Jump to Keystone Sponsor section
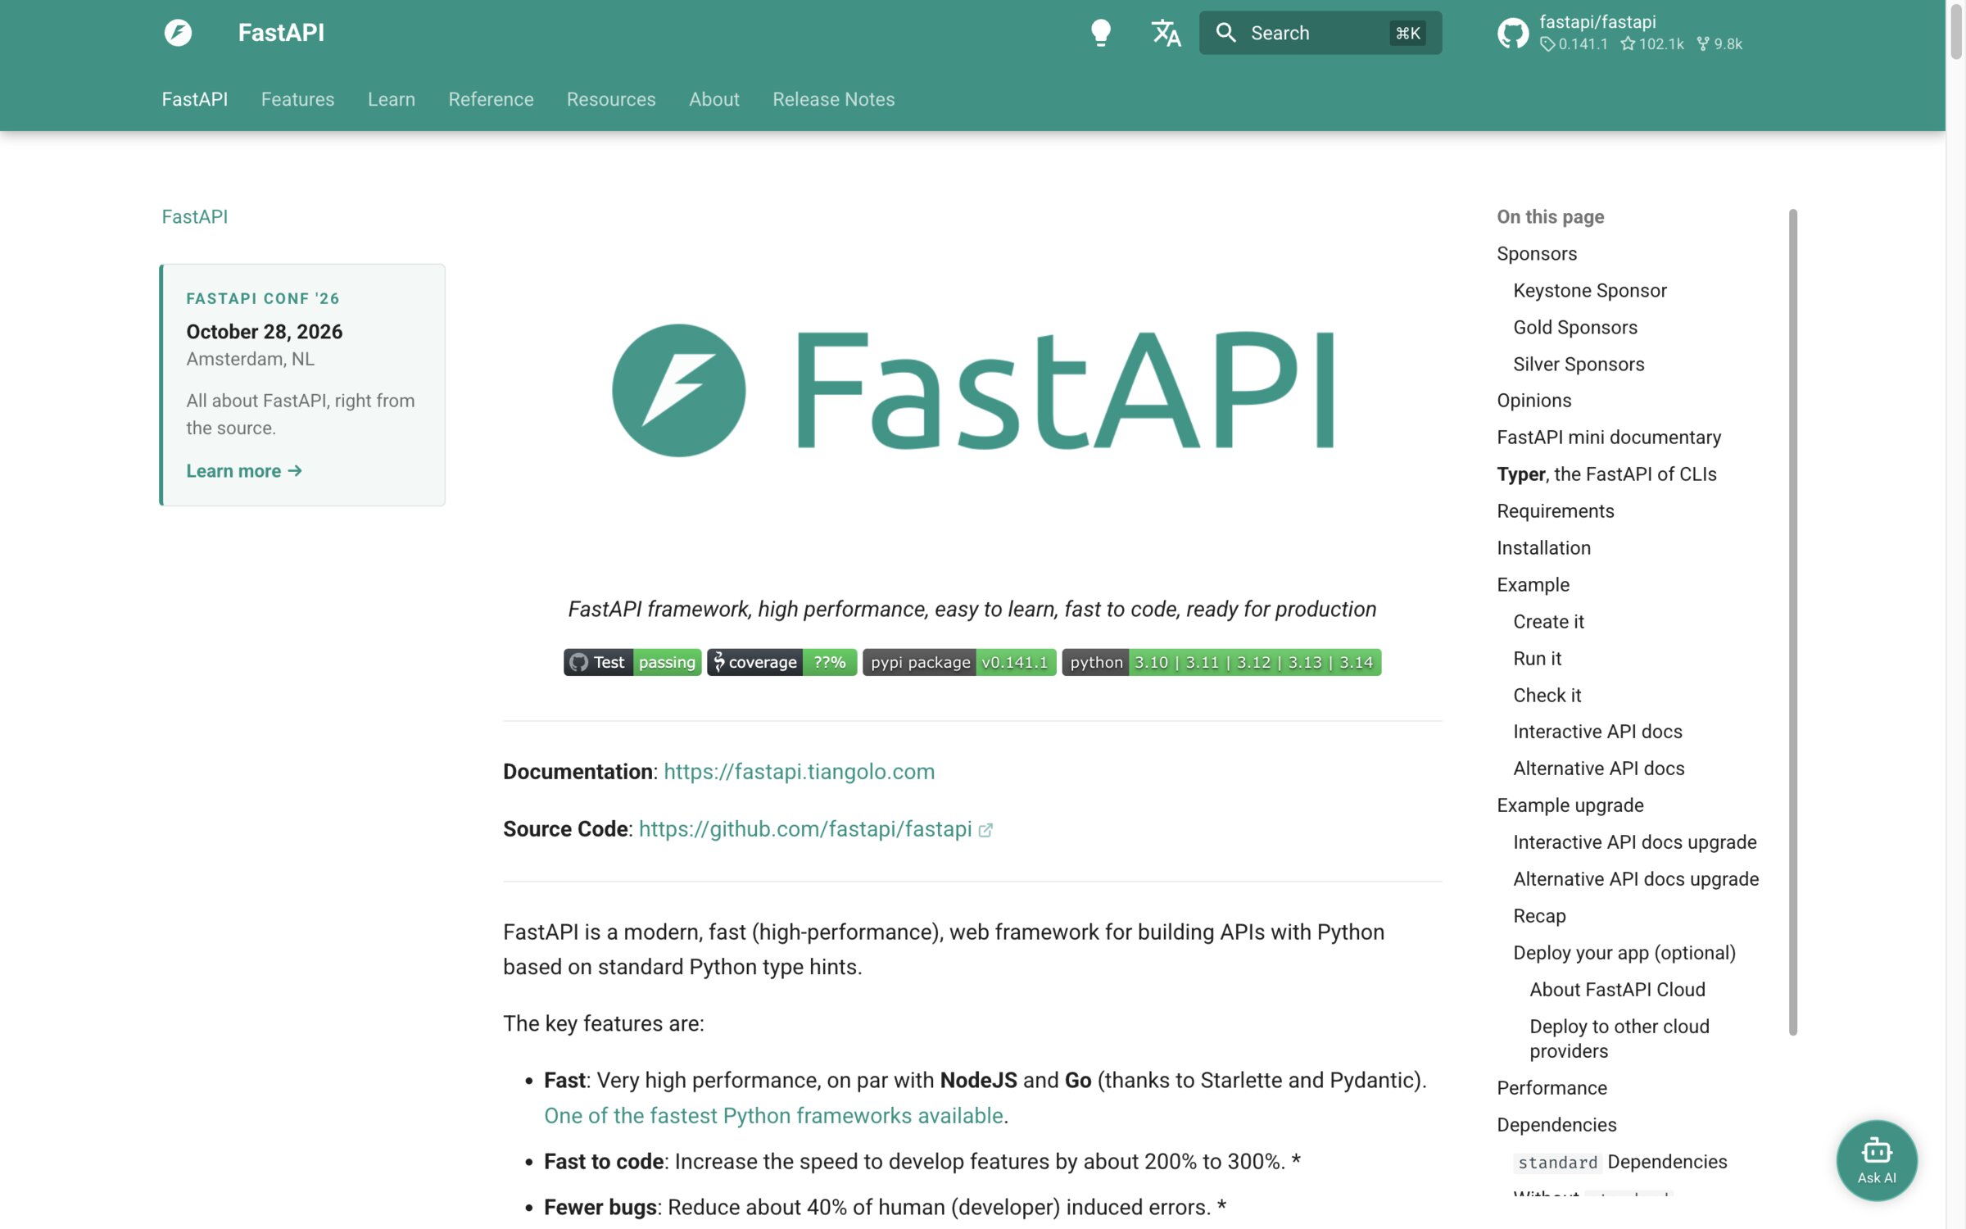1966x1229 pixels. [1589, 291]
